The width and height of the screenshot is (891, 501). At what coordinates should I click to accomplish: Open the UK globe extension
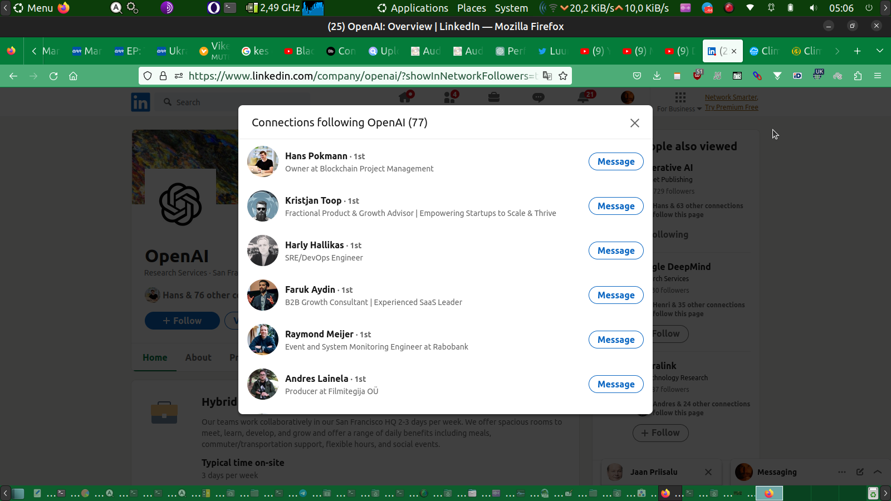click(817, 75)
